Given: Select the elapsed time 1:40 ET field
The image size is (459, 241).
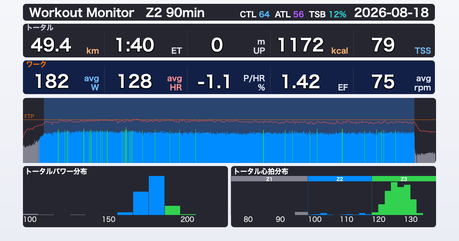Looking at the screenshot, I should pyautogui.click(x=148, y=45).
